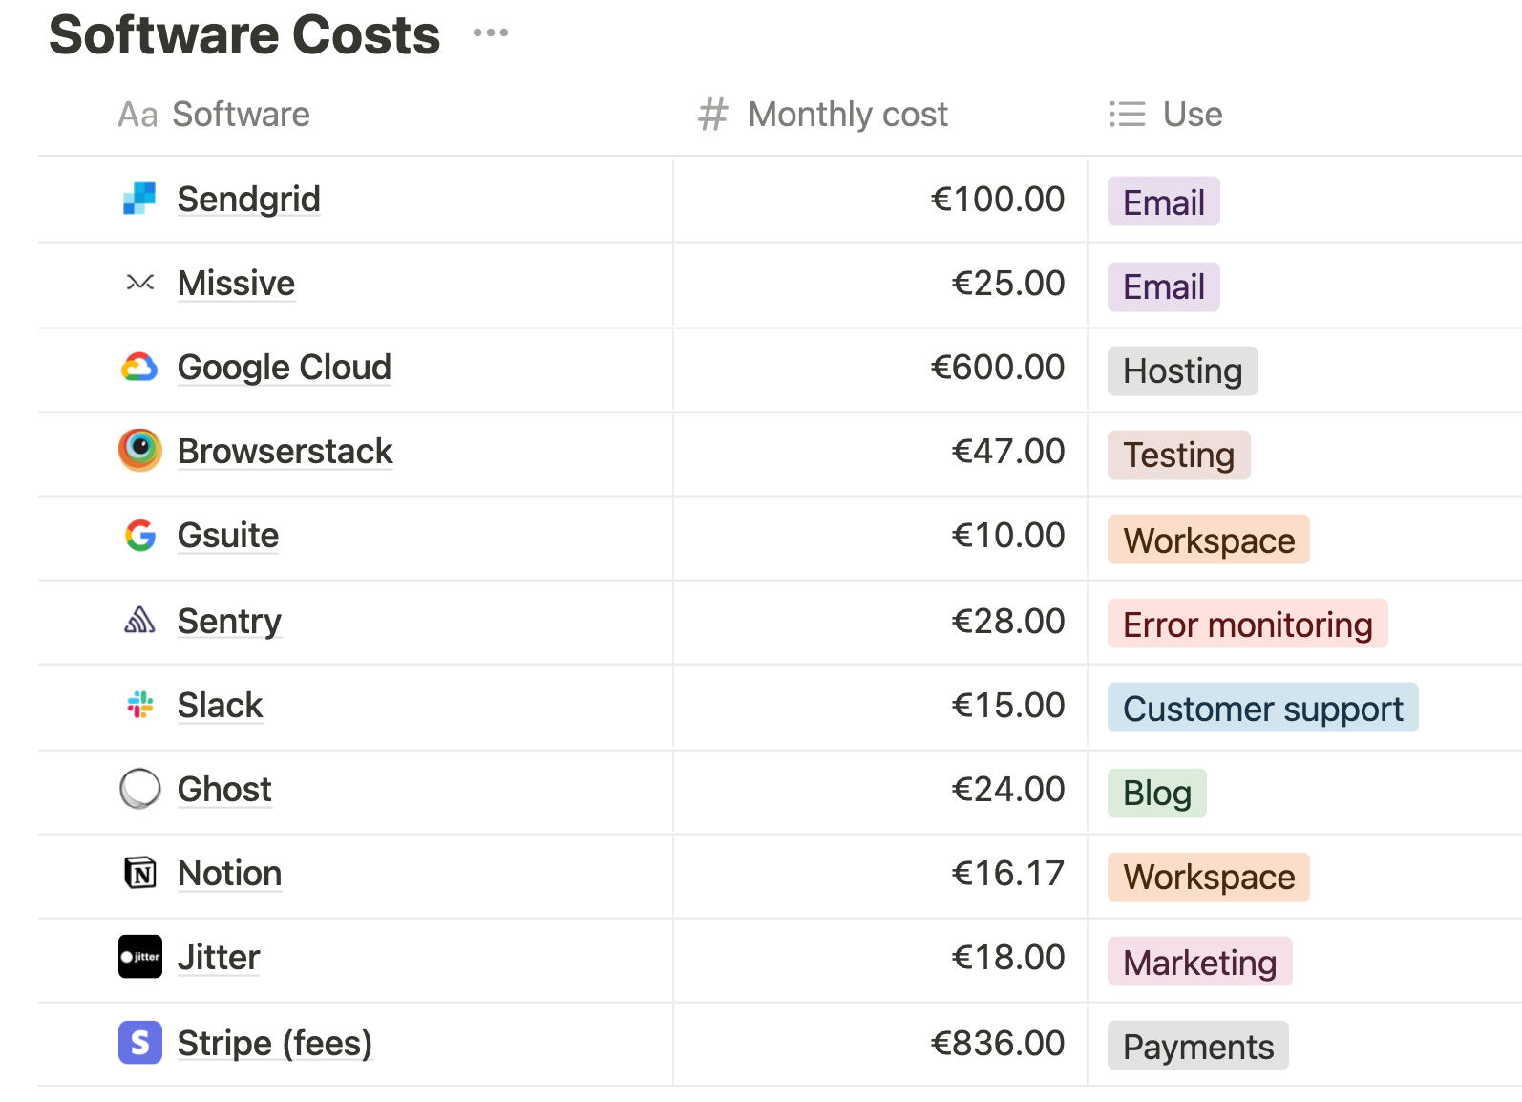Click the Blog tag for Ghost
Viewport: 1522px width, 1102px height.
coord(1156,794)
